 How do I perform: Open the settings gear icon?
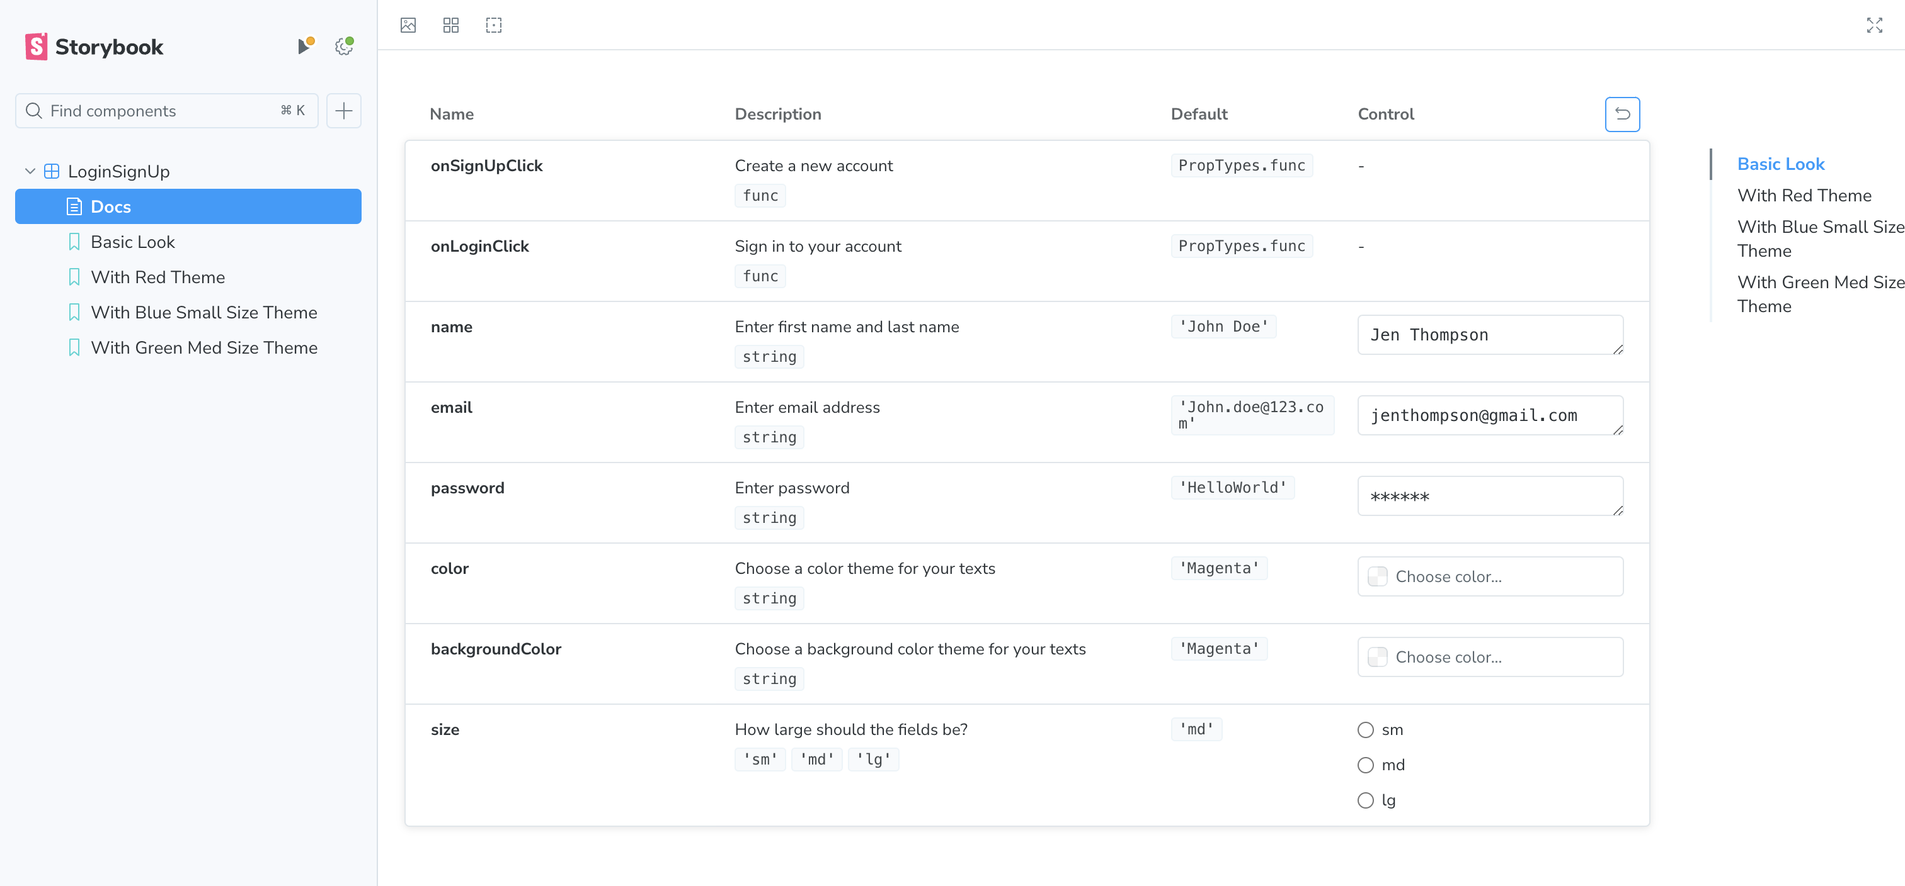pyautogui.click(x=343, y=46)
